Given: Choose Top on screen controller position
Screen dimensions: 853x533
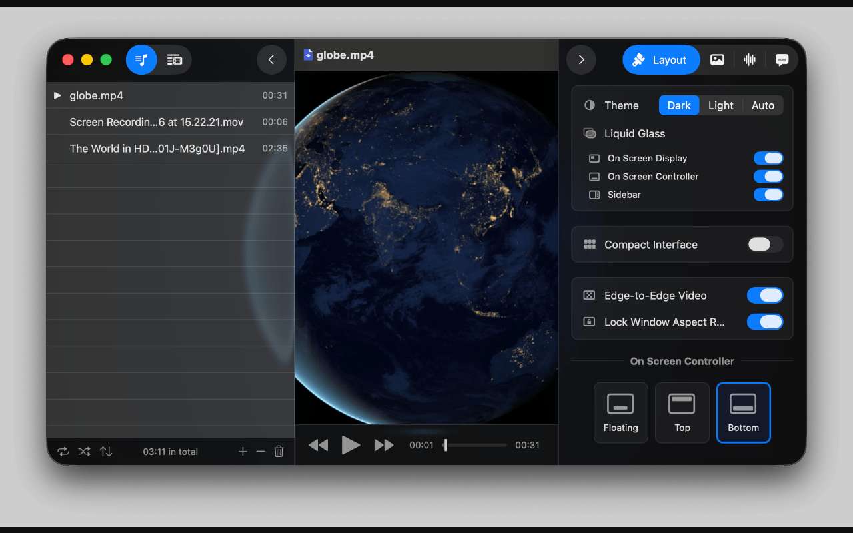Looking at the screenshot, I should (x=682, y=413).
